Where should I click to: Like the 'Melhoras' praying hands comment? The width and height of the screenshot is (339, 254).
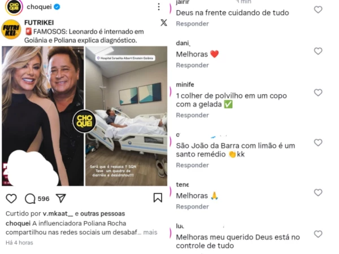pyautogui.click(x=318, y=192)
